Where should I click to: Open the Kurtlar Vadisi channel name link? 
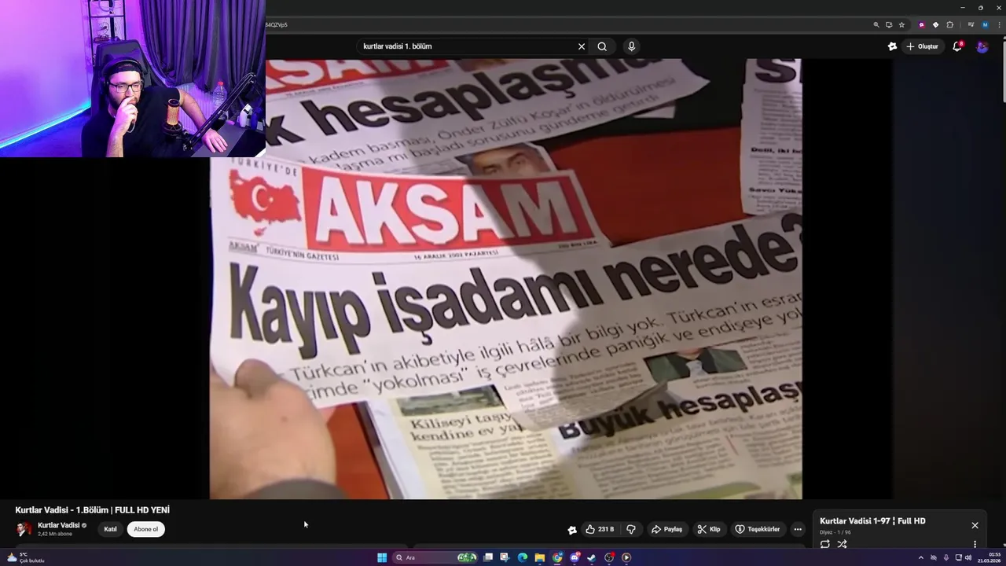click(59, 525)
